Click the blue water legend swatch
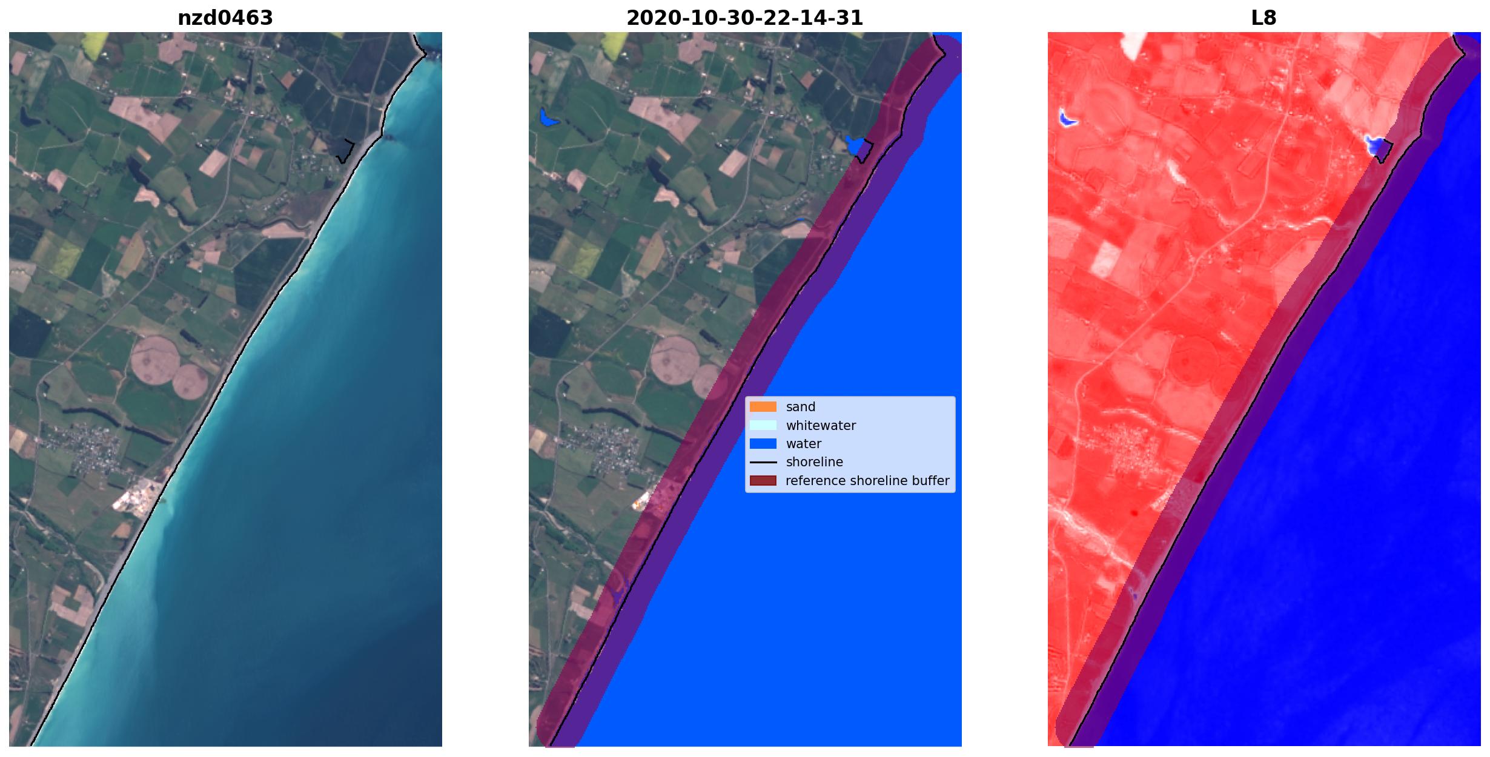Image resolution: width=1490 pixels, height=757 pixels. pos(763,444)
